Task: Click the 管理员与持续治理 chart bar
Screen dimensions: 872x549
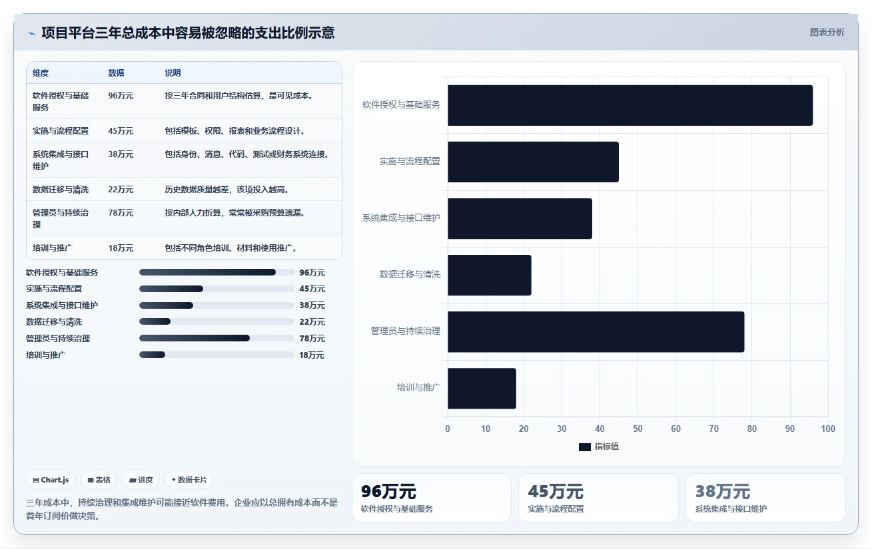Action: coord(596,331)
